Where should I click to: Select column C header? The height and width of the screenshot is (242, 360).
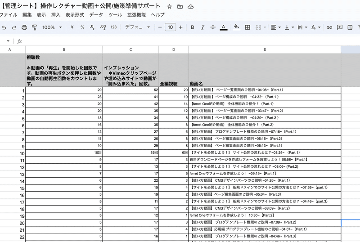(130, 49)
